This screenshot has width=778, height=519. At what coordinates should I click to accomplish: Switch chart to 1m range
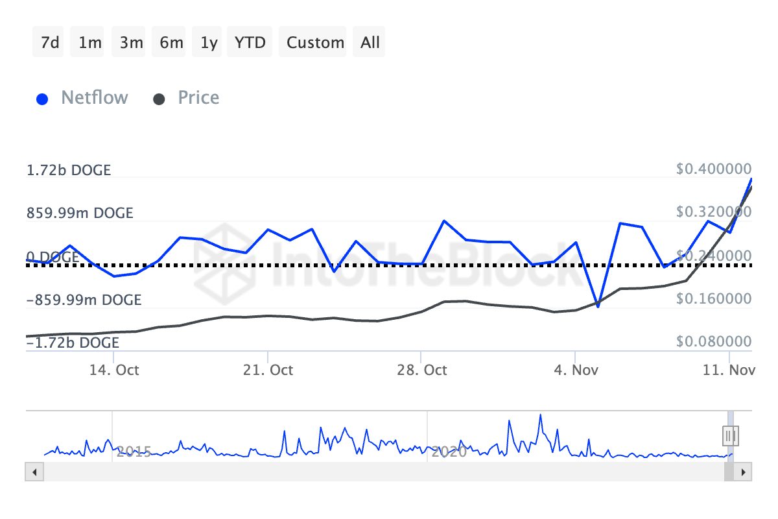tap(90, 43)
